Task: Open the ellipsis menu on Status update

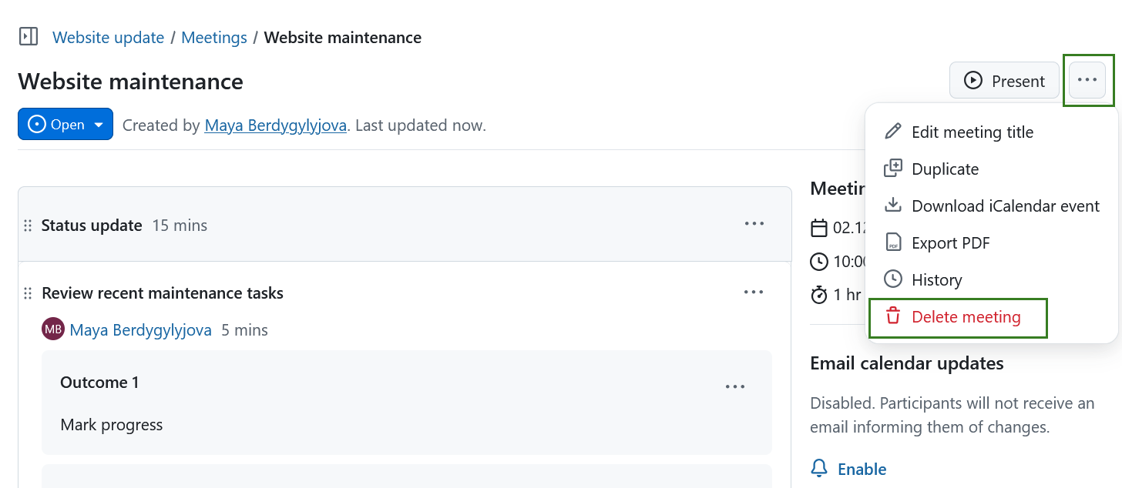Action: [754, 224]
